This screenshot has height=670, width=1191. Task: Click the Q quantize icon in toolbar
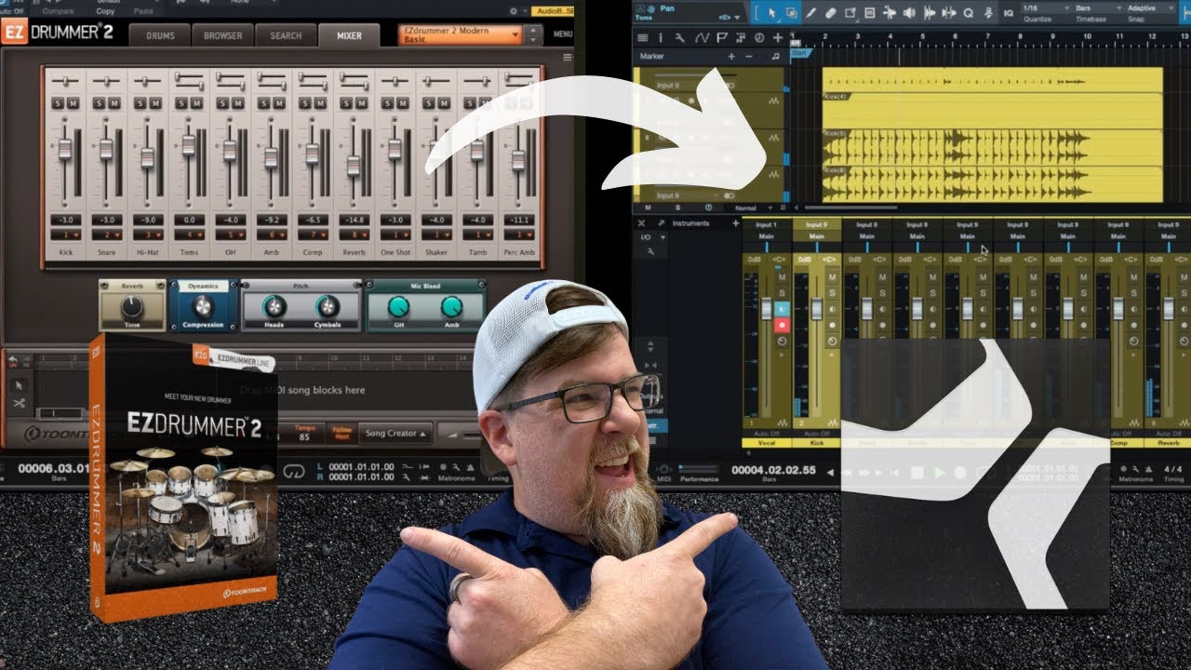pyautogui.click(x=969, y=13)
